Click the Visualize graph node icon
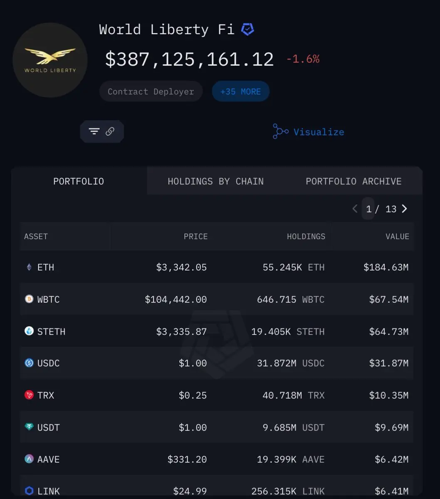440x499 pixels. pyautogui.click(x=280, y=131)
